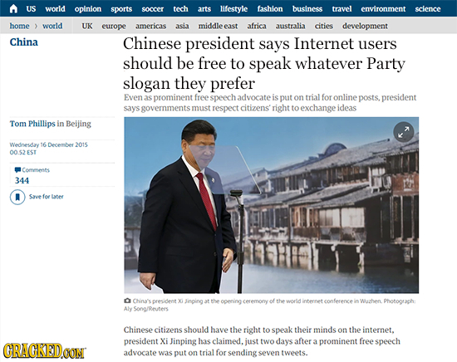Go to the opinion section

click(x=88, y=9)
